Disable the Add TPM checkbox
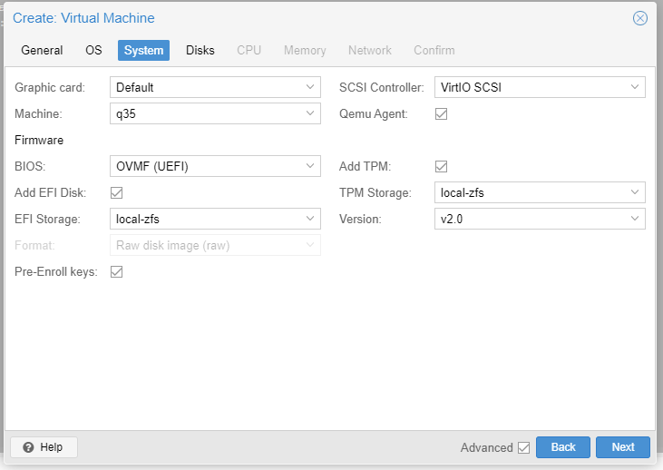 441,166
